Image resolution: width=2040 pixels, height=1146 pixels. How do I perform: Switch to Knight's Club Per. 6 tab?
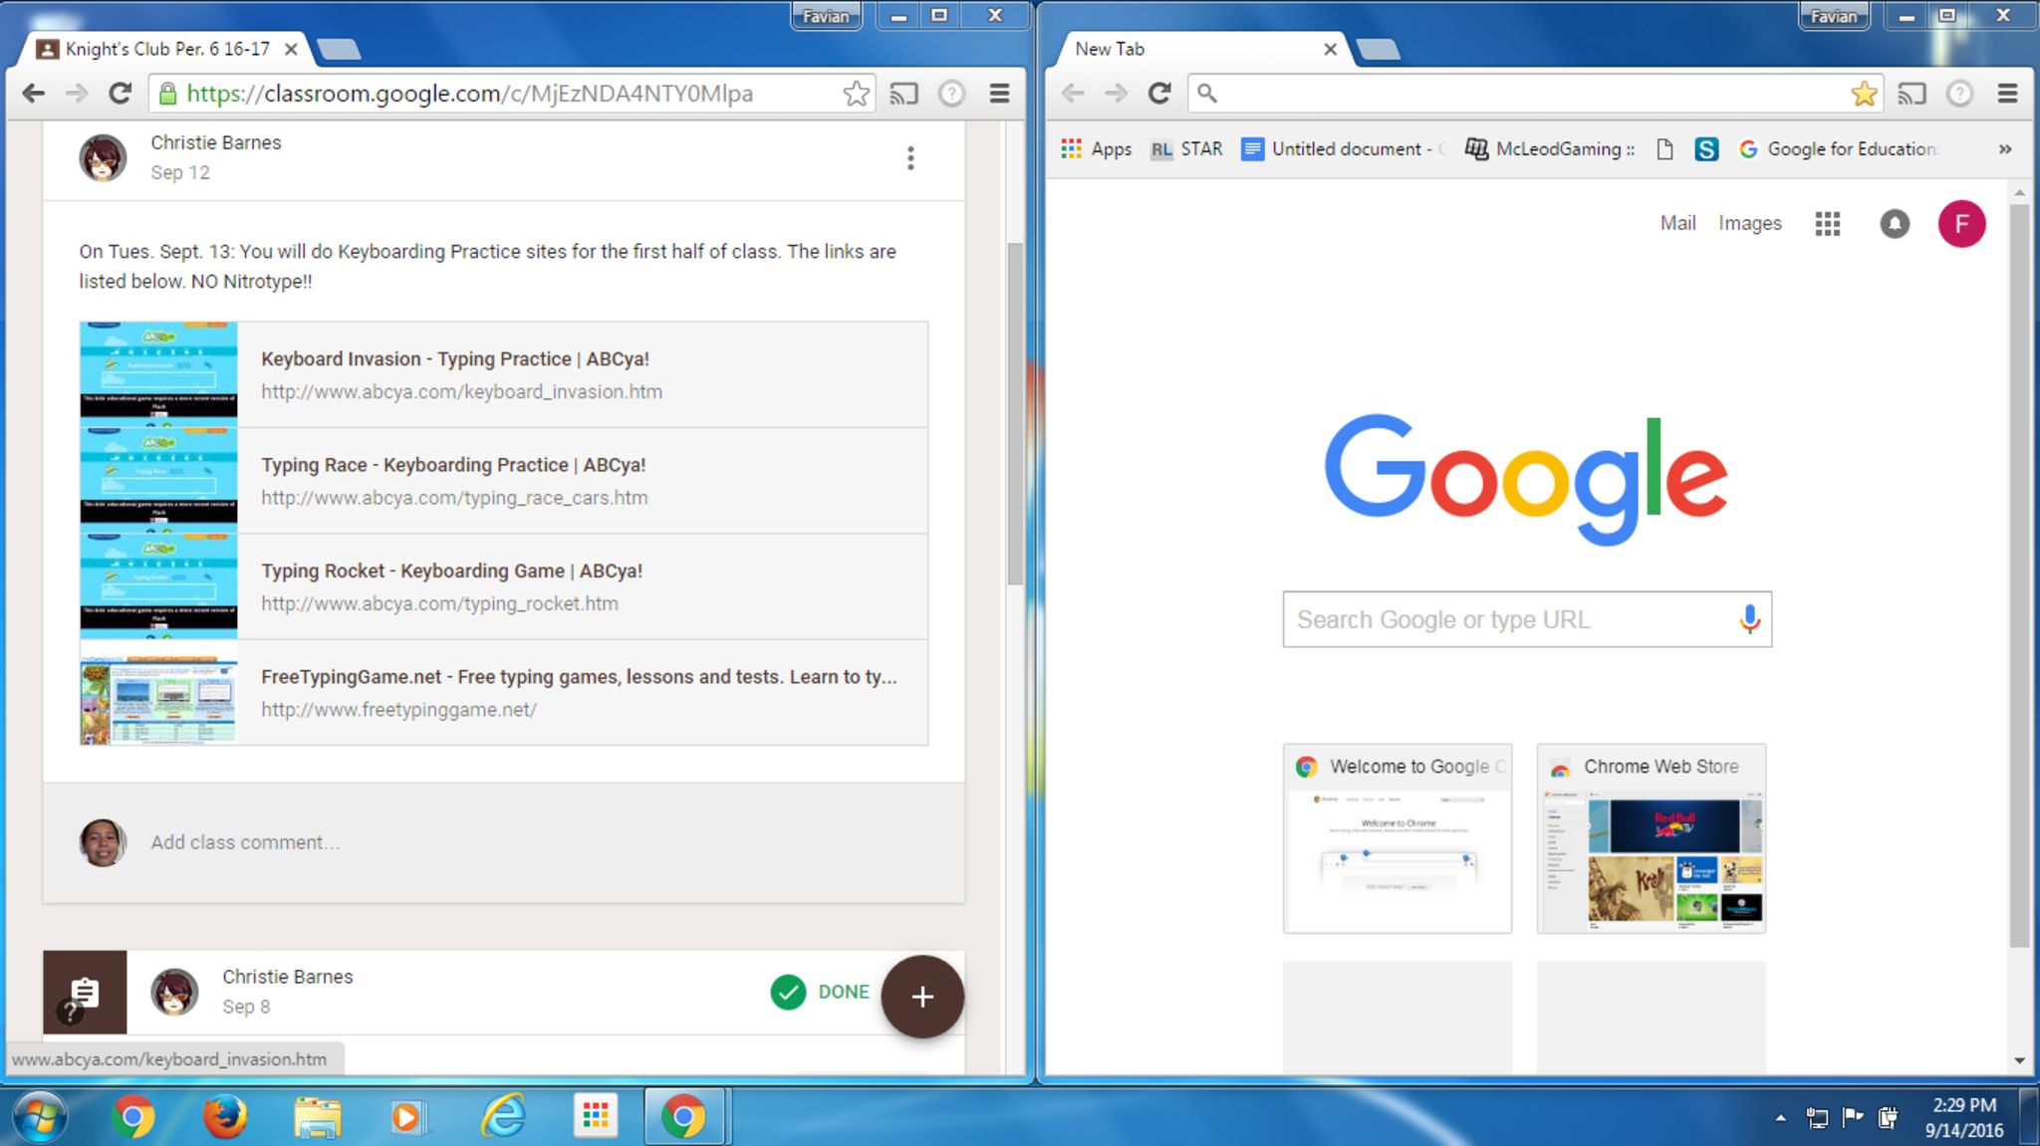coord(166,49)
